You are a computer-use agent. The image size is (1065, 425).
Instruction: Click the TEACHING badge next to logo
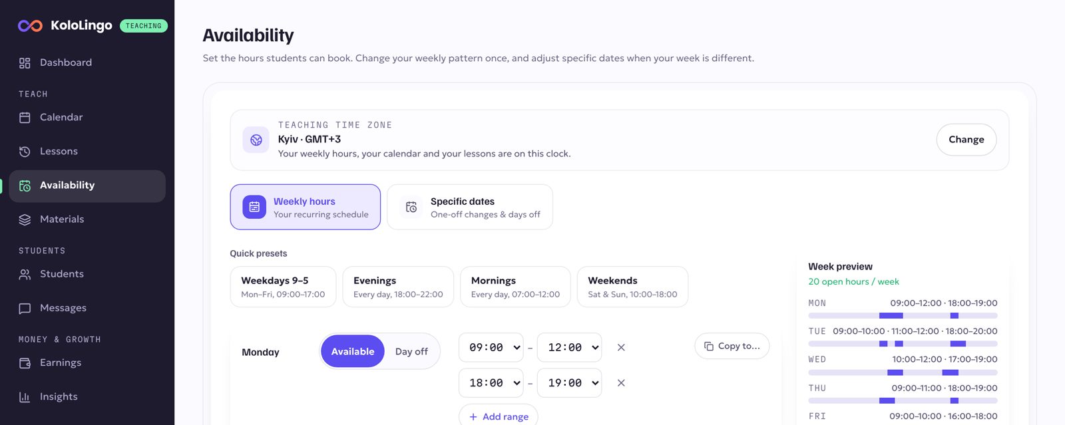(144, 26)
